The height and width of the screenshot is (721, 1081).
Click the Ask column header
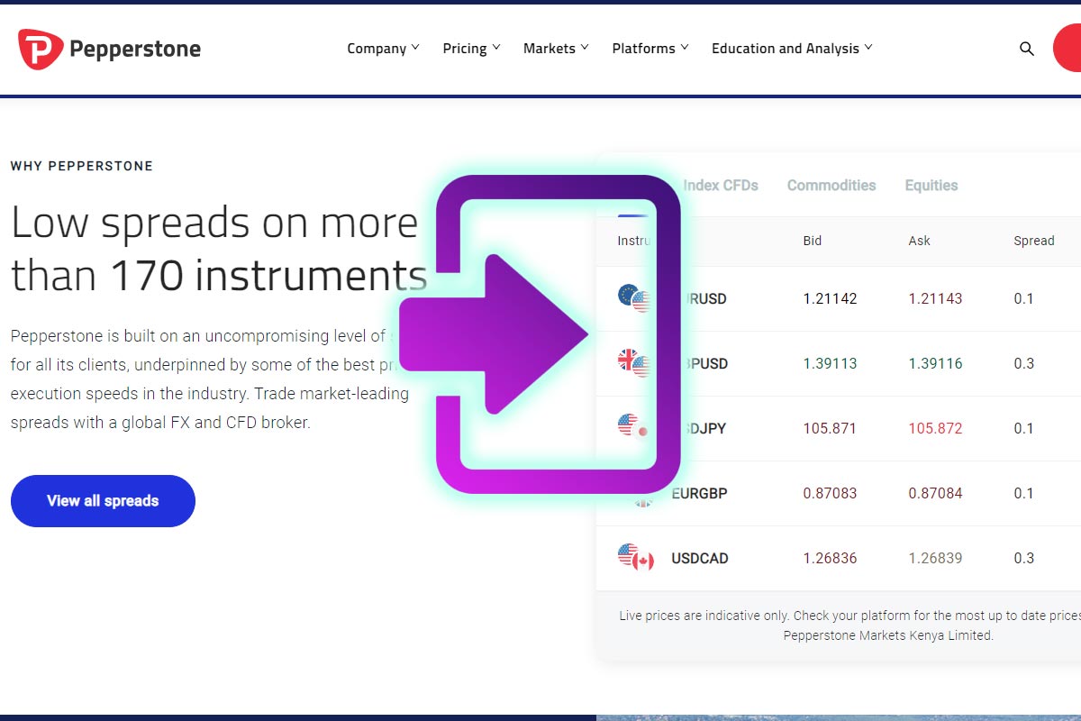[920, 241]
